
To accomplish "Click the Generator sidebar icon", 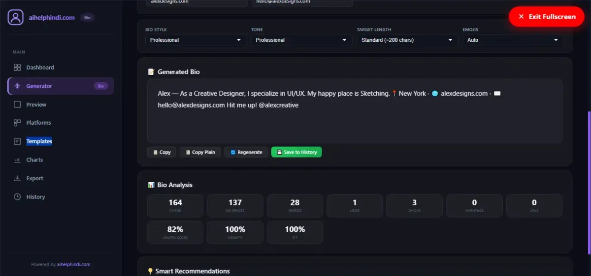I will click(x=17, y=86).
